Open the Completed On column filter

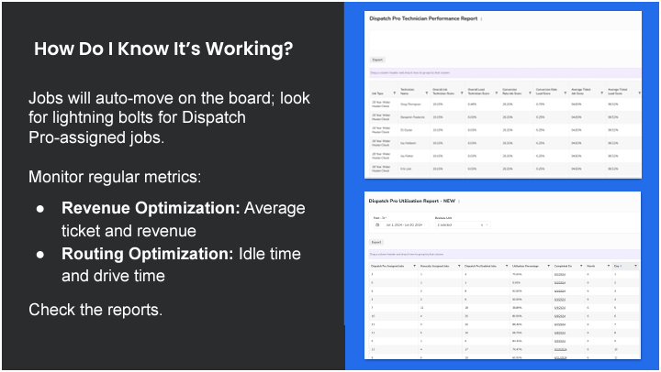(x=581, y=266)
